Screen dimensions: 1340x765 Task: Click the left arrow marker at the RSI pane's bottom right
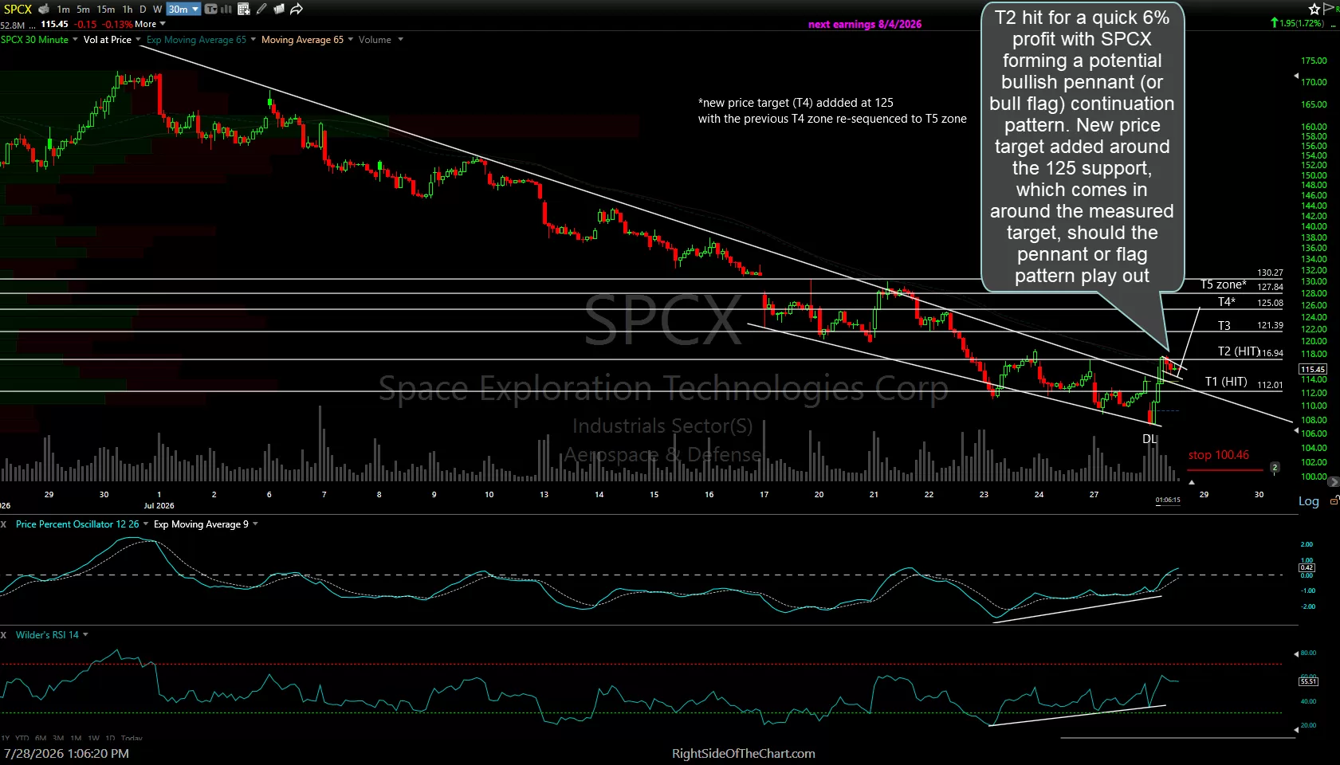point(1295,729)
